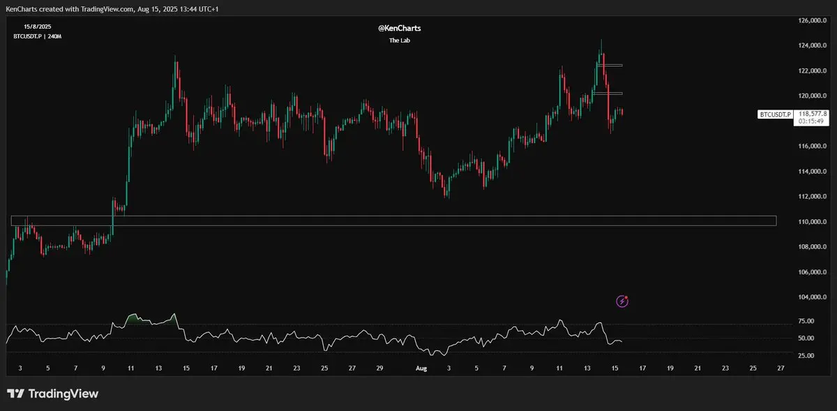
Task: Click the 29 label on the time axis
Action: (379, 368)
